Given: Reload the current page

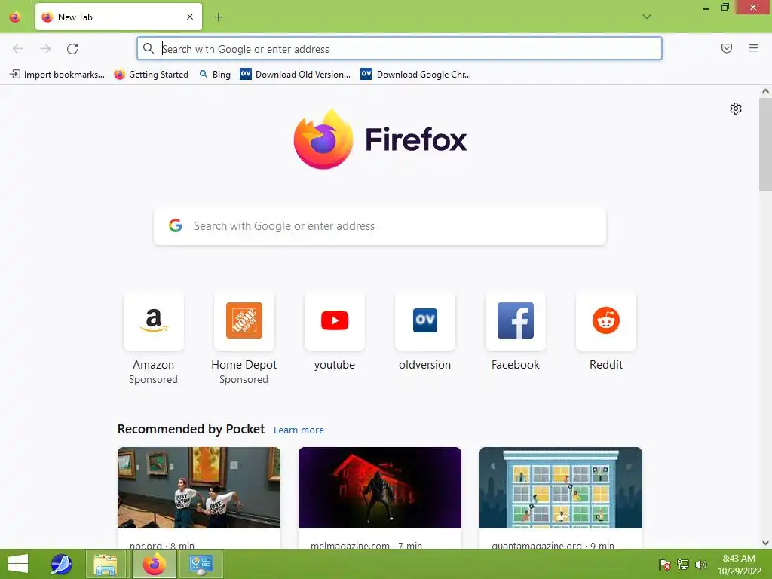Looking at the screenshot, I should pyautogui.click(x=72, y=49).
